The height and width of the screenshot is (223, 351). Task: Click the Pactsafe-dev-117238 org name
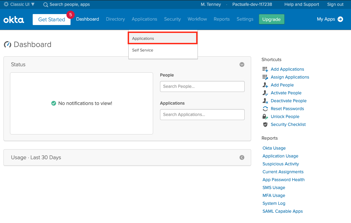252,4
